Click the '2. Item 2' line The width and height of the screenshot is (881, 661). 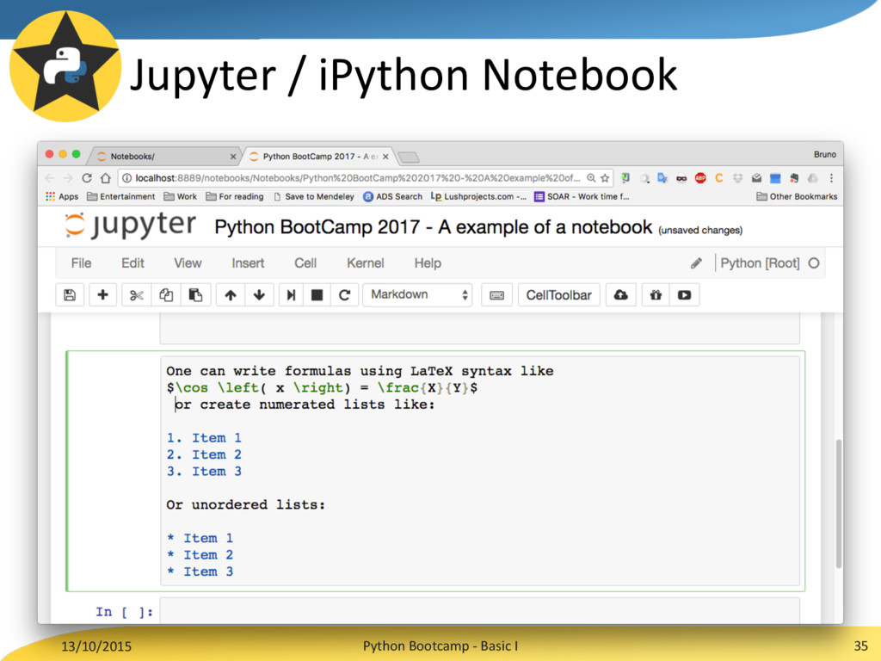pyautogui.click(x=204, y=454)
